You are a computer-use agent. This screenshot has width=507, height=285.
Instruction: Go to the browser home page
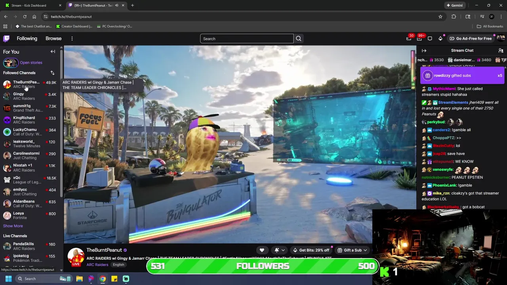click(x=34, y=17)
